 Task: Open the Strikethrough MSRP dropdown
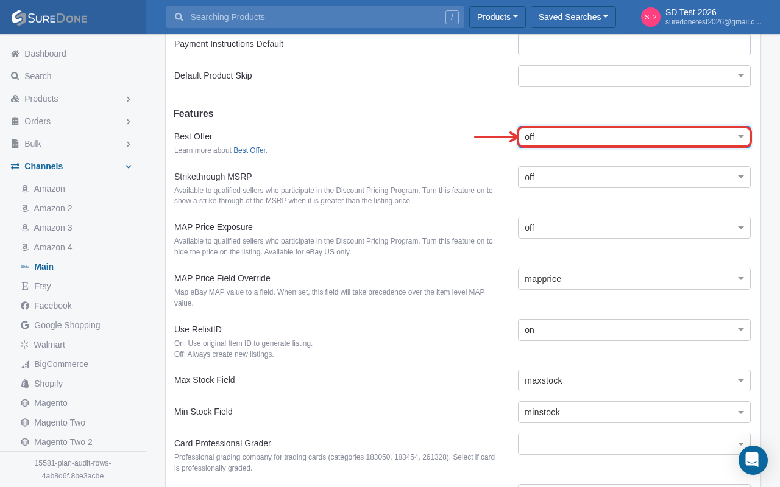click(x=634, y=177)
